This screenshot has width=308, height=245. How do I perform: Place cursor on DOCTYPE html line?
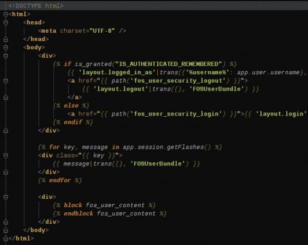[x=36, y=6]
